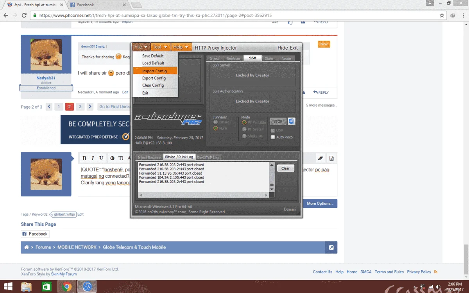This screenshot has height=293, width=469.
Task: Choose Export Config from File menu
Action: (155, 78)
